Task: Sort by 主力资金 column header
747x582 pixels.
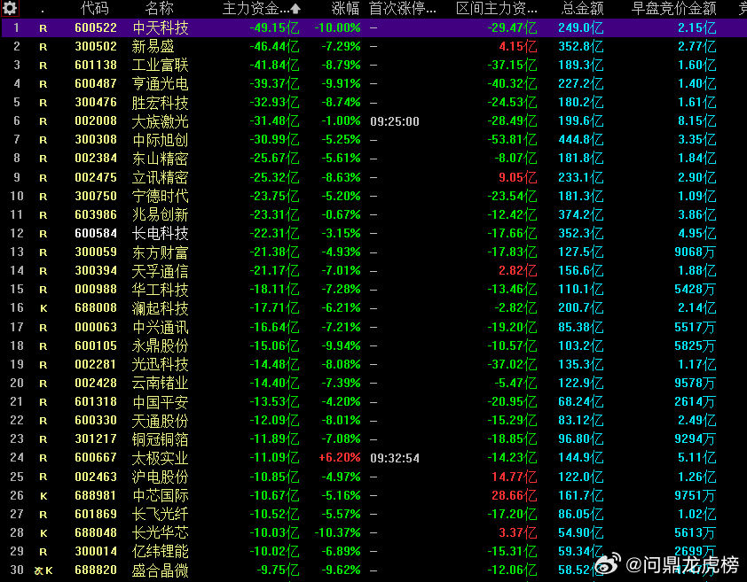Action: click(x=261, y=8)
